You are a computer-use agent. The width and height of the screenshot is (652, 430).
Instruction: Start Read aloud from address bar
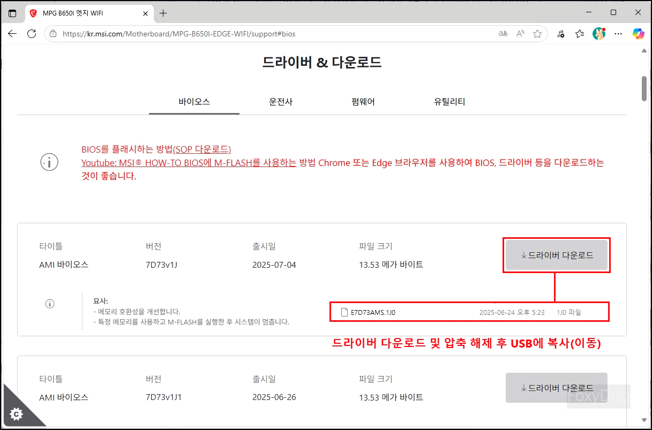point(520,34)
